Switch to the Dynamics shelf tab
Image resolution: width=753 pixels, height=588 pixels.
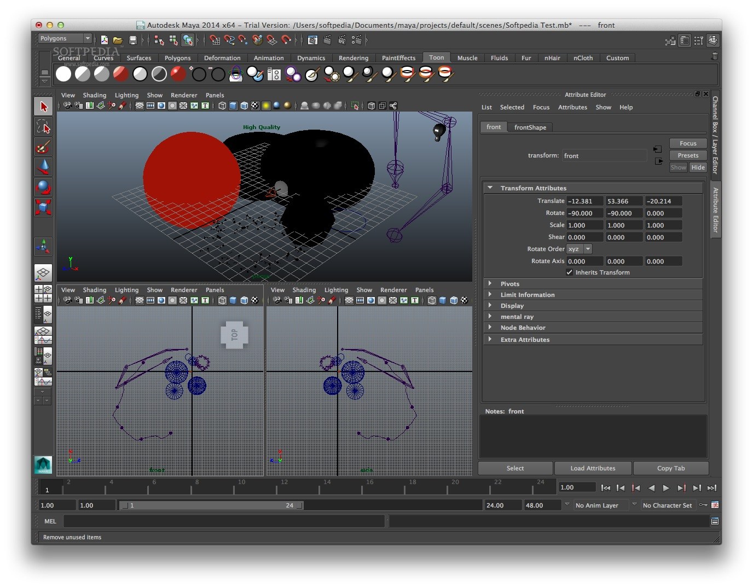click(x=311, y=58)
